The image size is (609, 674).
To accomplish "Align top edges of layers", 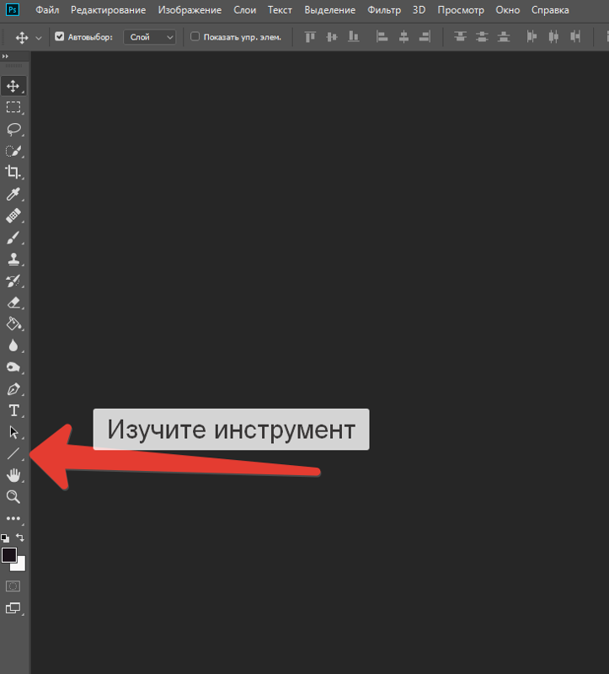I will tap(310, 37).
